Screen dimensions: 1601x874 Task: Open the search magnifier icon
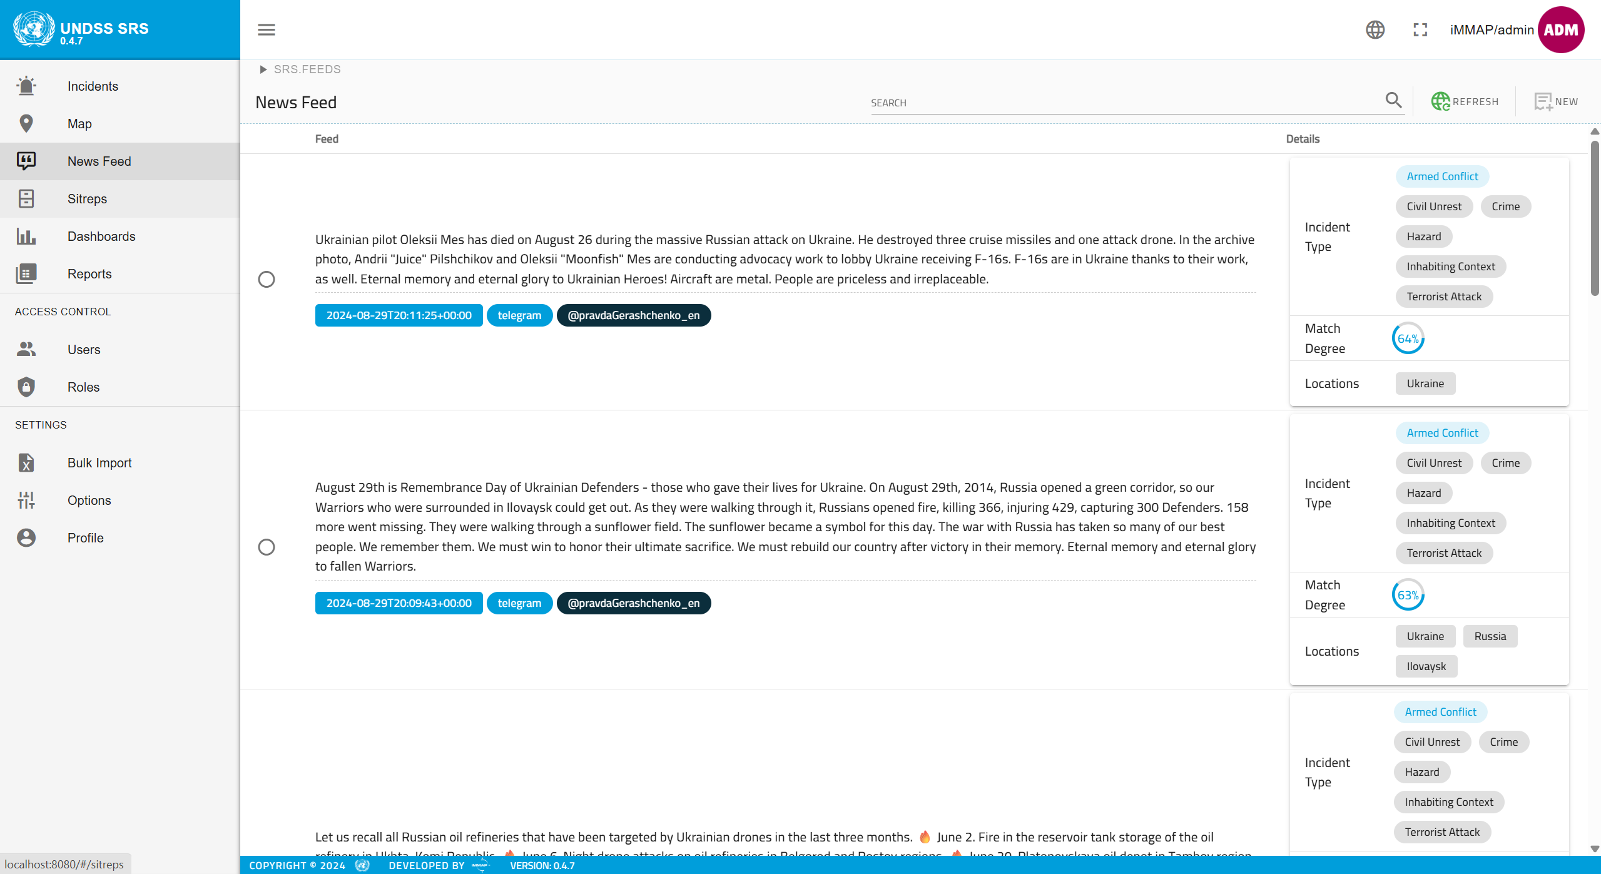1394,100
